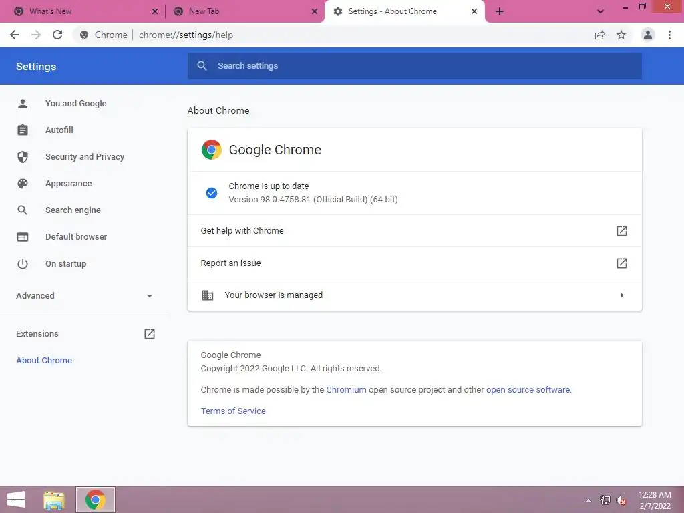Click the magnifier icon beside Search engine
The width and height of the screenshot is (684, 513).
point(23,210)
